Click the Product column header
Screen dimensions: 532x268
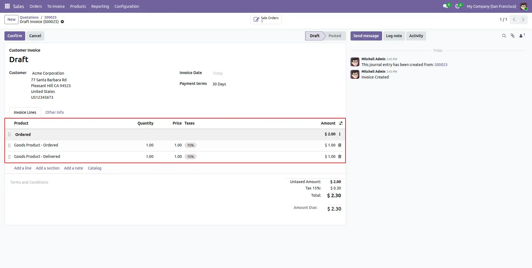(21, 123)
